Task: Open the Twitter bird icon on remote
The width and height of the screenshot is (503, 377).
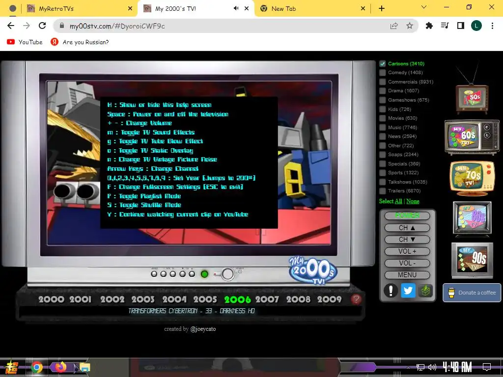Action: [408, 291]
